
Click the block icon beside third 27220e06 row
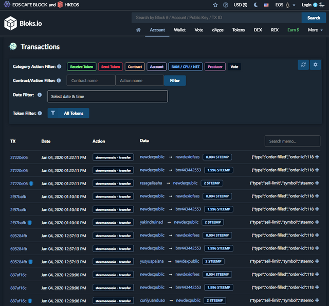click(31, 184)
